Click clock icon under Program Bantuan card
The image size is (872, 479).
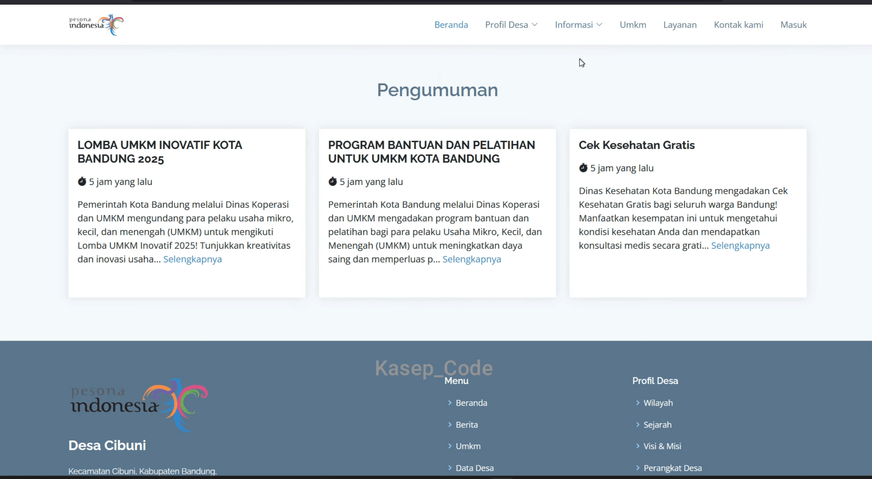333,182
